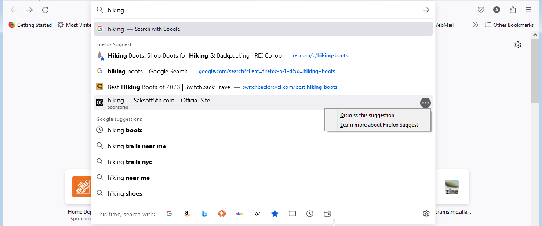Search with eBay engine icon
Image resolution: width=542 pixels, height=226 pixels.
[x=240, y=214]
